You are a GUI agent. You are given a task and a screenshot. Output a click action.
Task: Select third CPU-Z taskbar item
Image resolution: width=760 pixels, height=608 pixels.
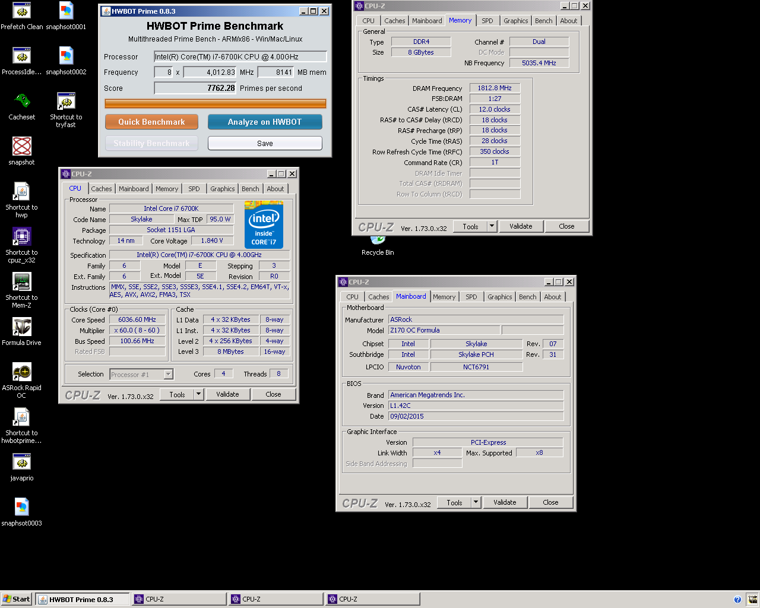373,599
